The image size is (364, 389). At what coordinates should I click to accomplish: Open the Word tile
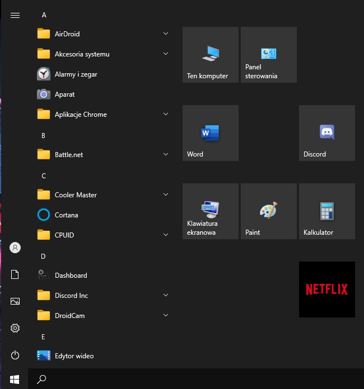(x=211, y=133)
